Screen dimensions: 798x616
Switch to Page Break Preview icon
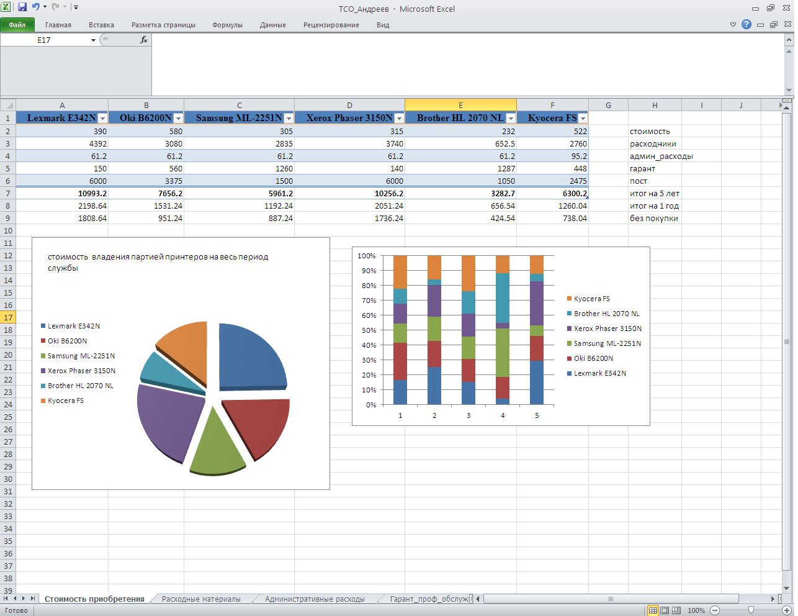point(676,610)
